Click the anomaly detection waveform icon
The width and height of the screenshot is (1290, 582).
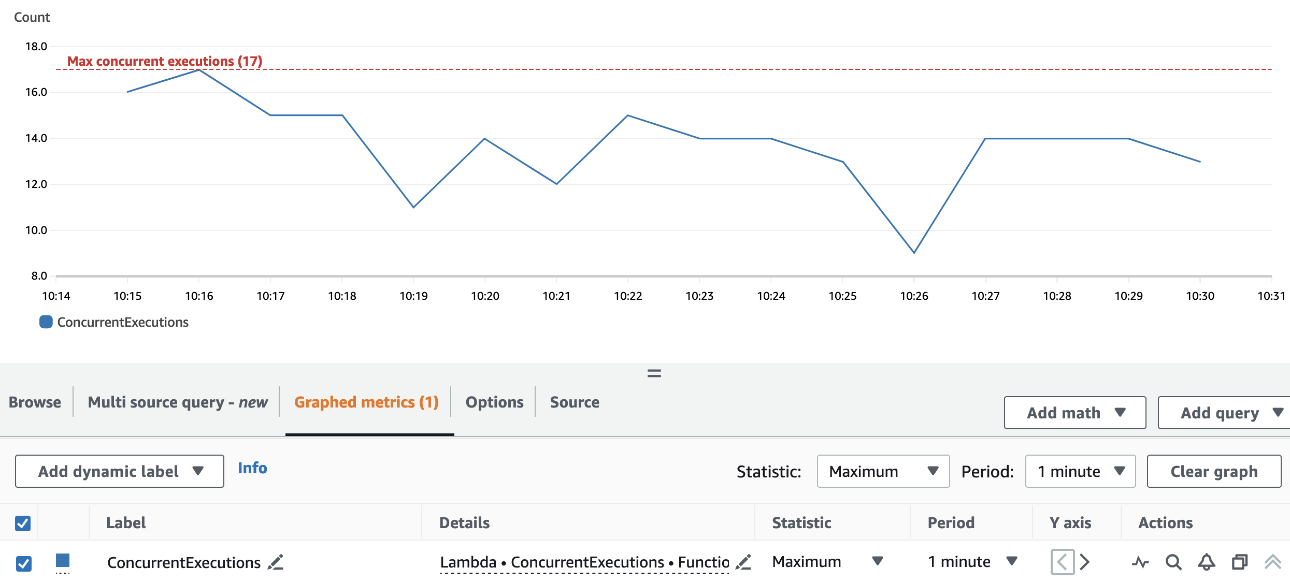tap(1140, 562)
